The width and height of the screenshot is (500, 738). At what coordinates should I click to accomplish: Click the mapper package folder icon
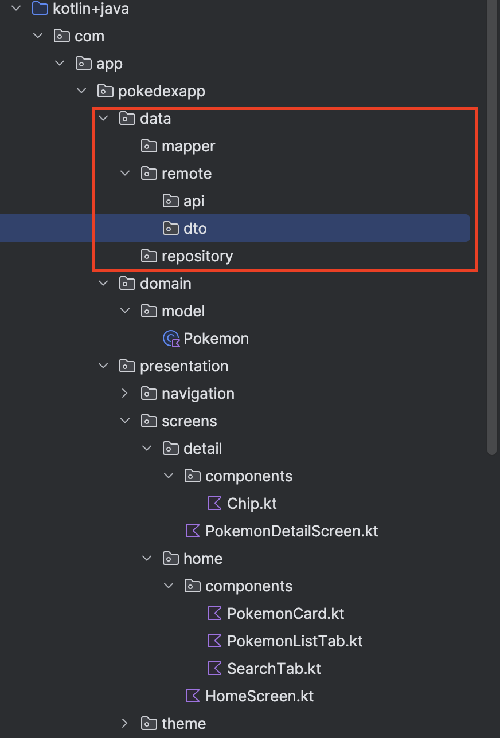[149, 146]
